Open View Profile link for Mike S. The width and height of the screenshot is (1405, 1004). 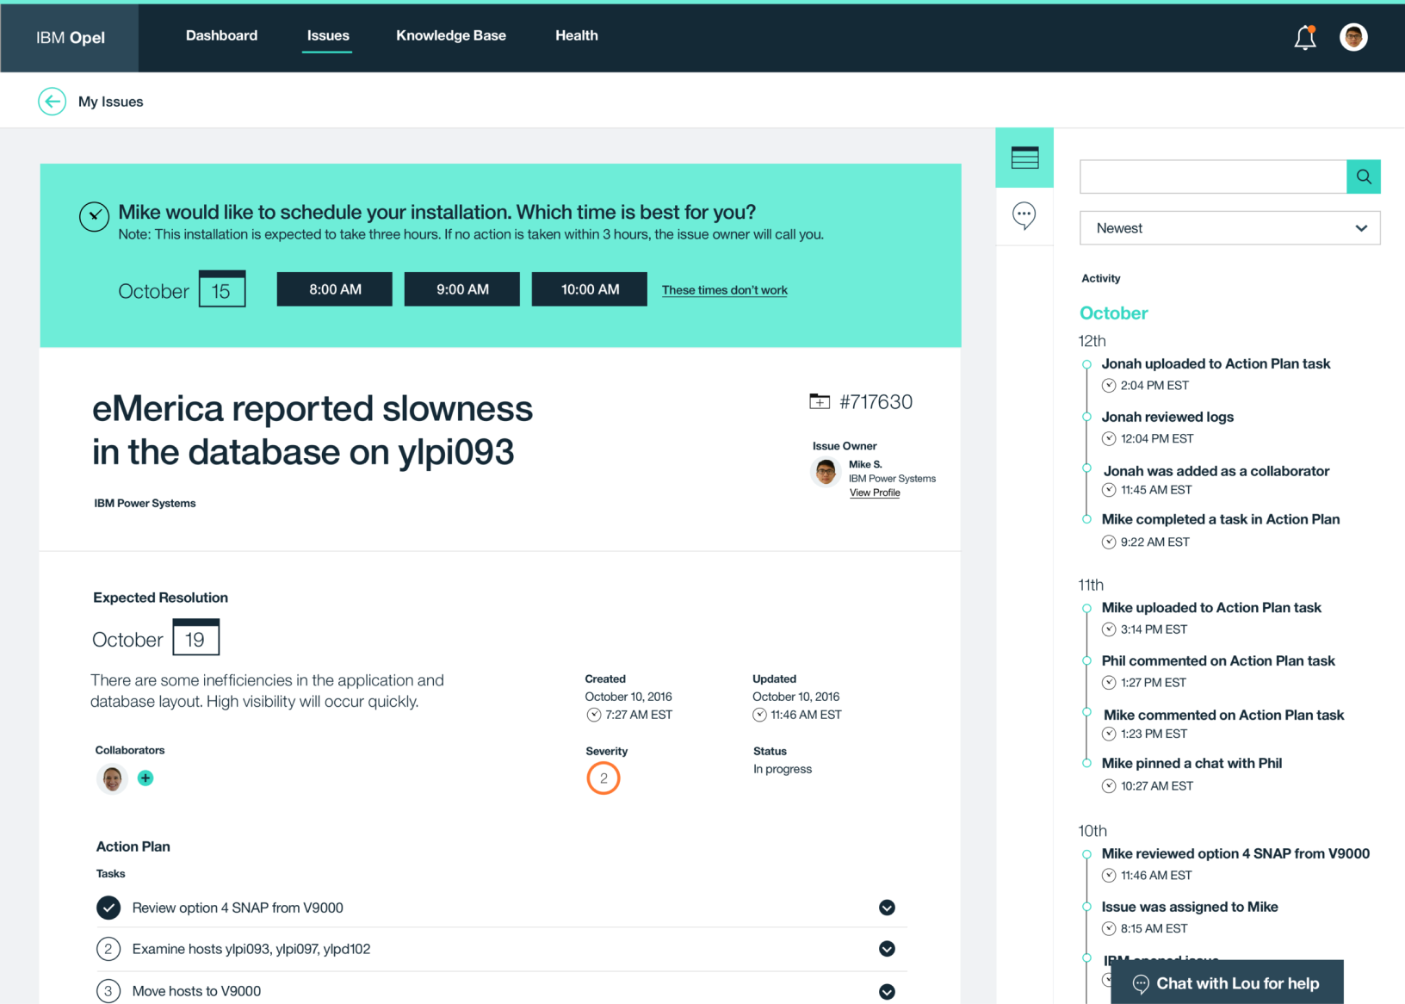coord(875,493)
